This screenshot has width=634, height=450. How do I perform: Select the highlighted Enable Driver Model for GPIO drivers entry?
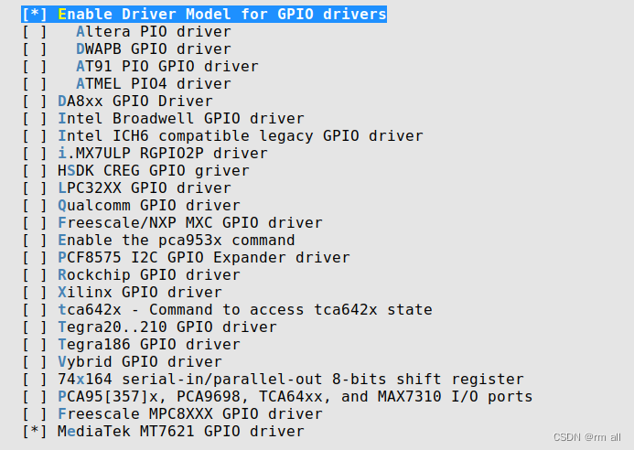(x=204, y=14)
